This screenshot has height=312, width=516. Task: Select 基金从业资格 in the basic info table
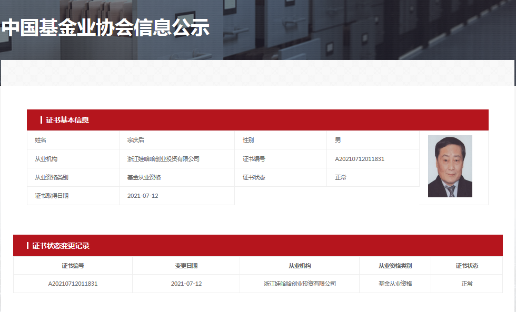click(x=144, y=177)
